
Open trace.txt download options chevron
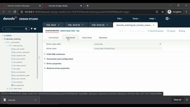point(36,100)
